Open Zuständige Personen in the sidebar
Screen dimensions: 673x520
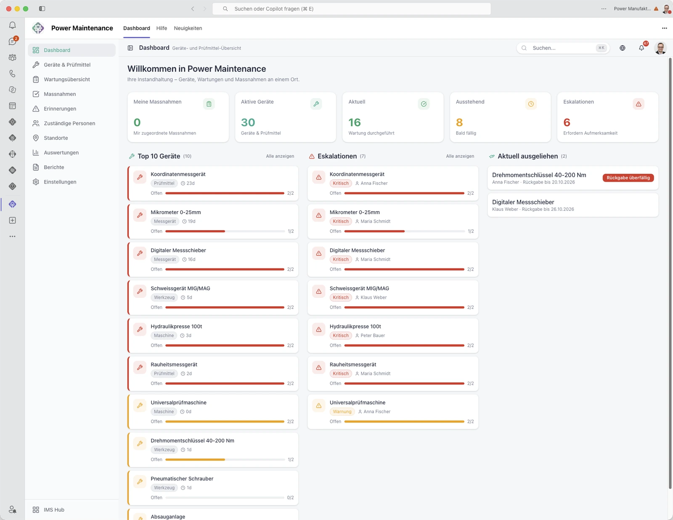tap(72, 123)
